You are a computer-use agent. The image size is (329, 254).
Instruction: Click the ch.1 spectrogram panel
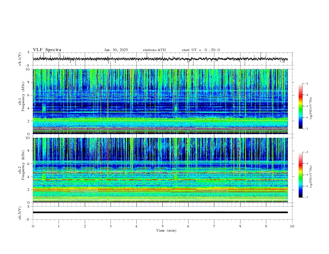tap(160, 101)
